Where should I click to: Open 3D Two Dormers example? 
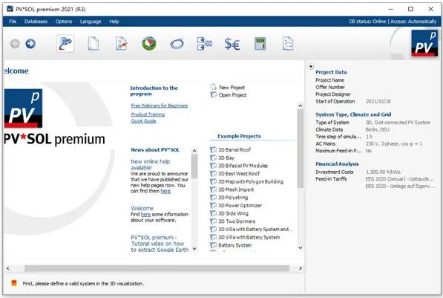coord(237,221)
